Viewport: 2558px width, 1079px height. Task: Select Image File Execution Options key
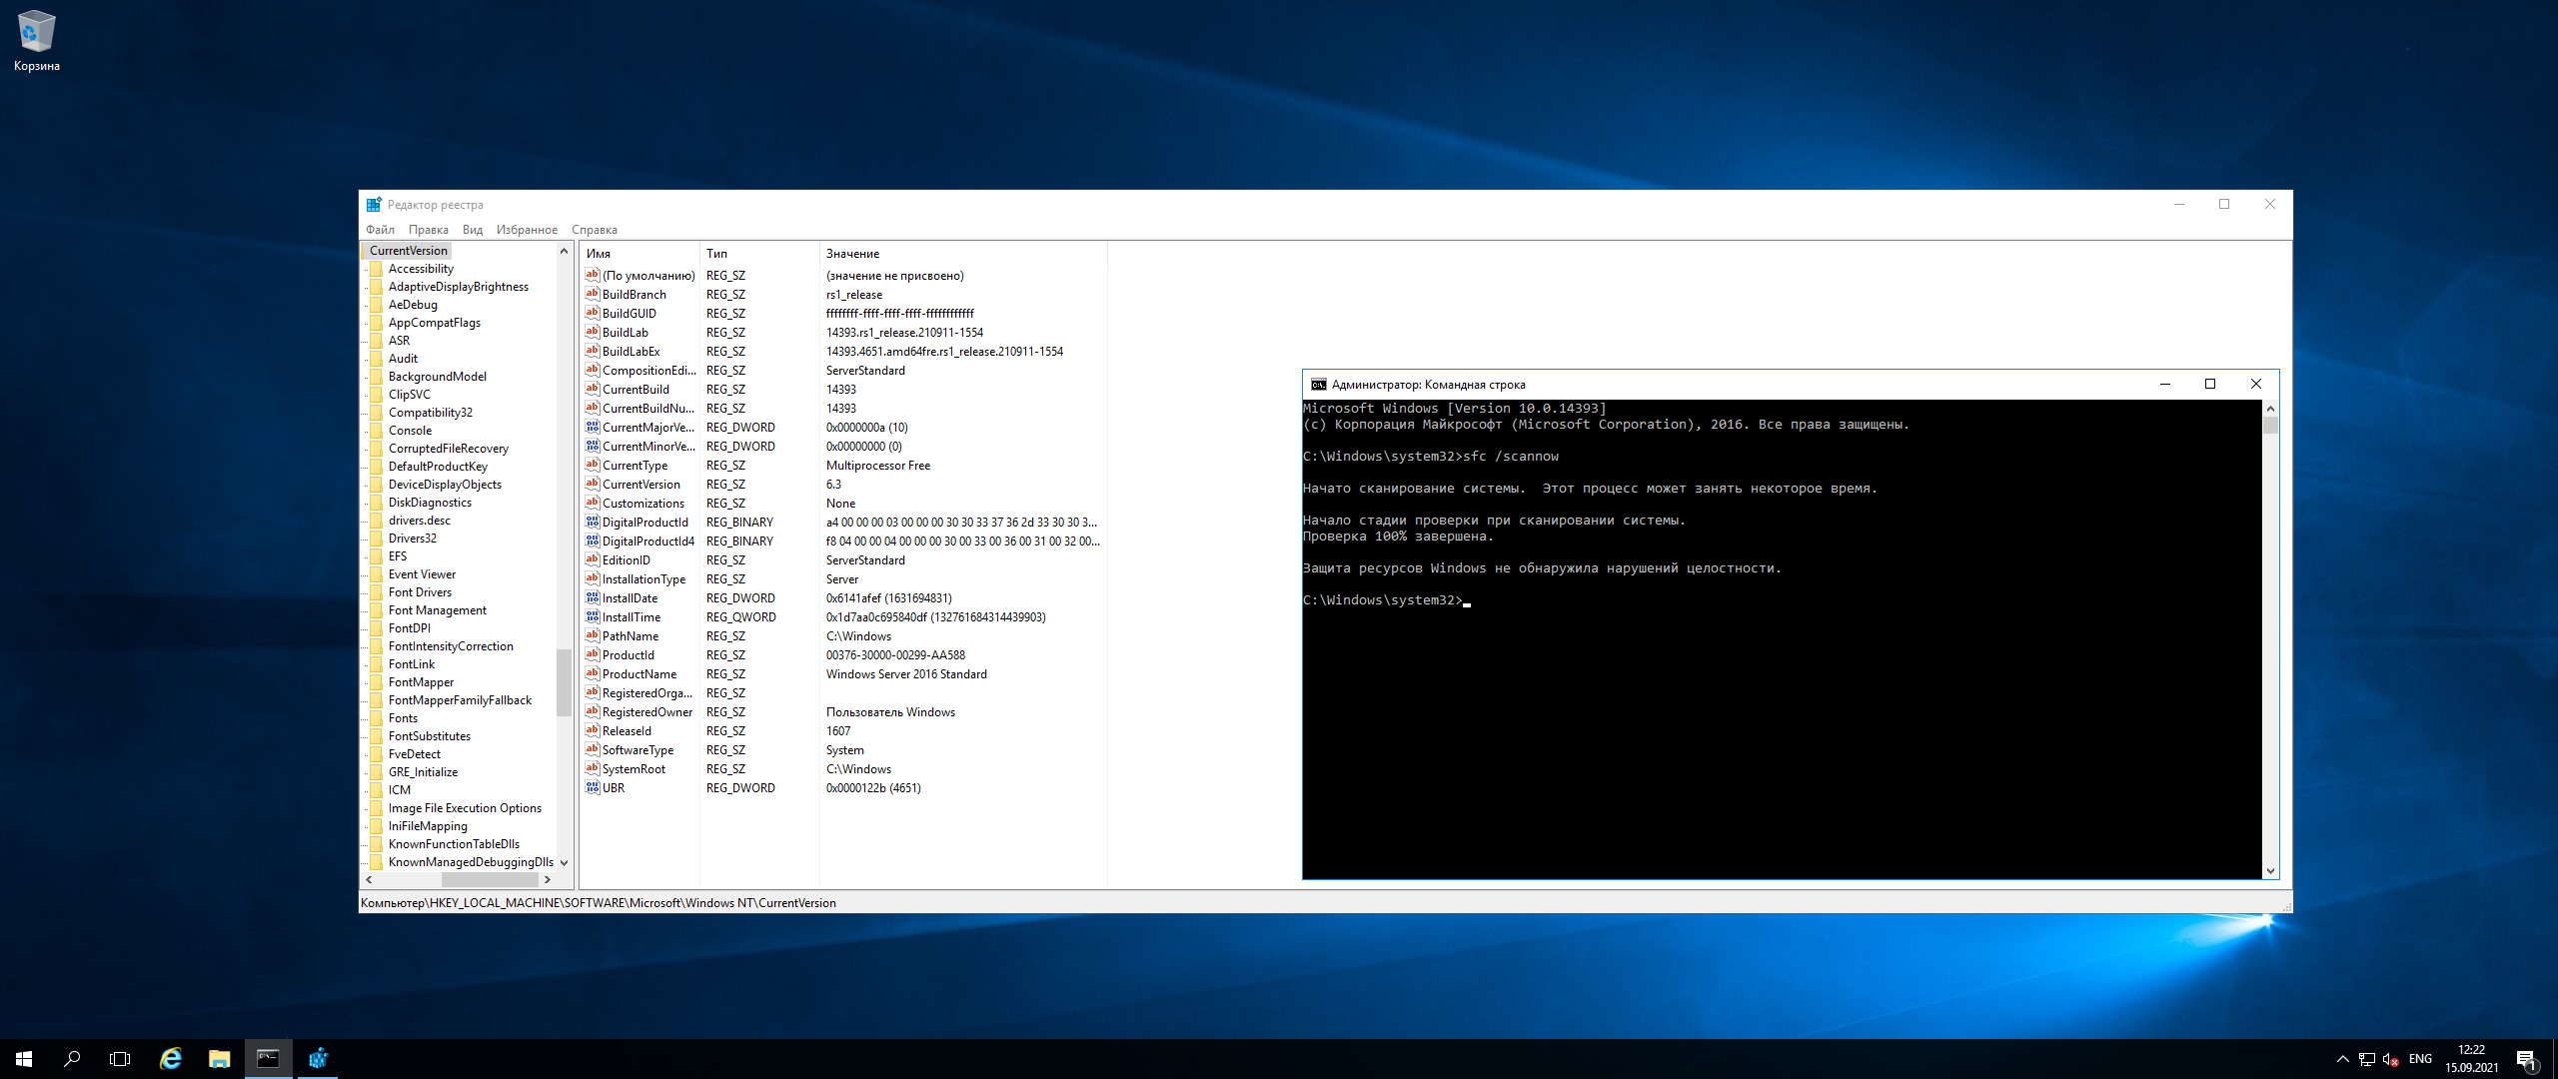(465, 808)
